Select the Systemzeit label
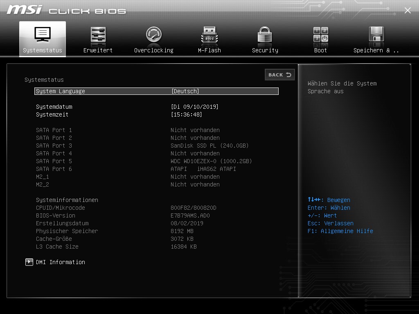This screenshot has width=419, height=314. click(x=52, y=114)
